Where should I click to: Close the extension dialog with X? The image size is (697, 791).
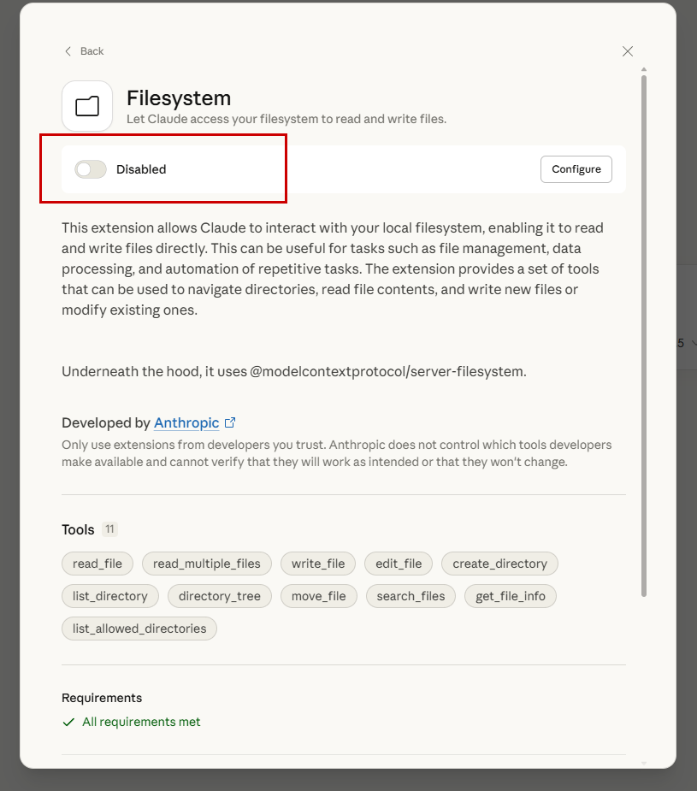click(x=628, y=51)
